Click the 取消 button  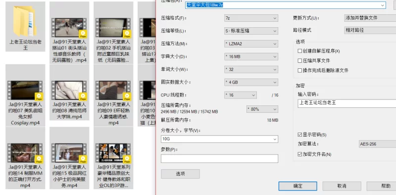[342, 186]
